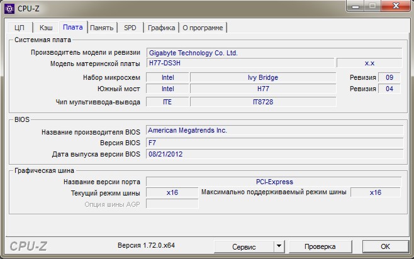
Task: Switch to the ЦП tab
Action: [x=20, y=28]
